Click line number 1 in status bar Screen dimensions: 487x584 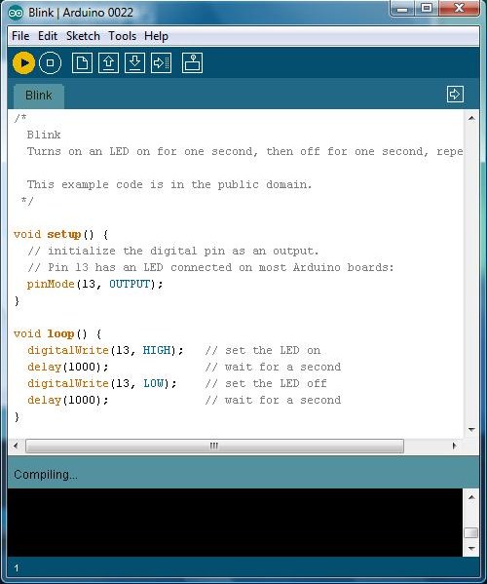click(x=17, y=568)
